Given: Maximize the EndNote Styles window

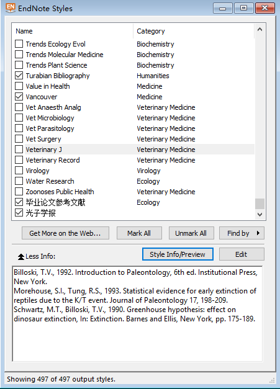Looking at the screenshot, I should click(244, 8).
